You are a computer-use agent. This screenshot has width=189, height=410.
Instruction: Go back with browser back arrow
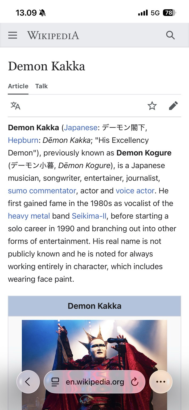(28, 382)
